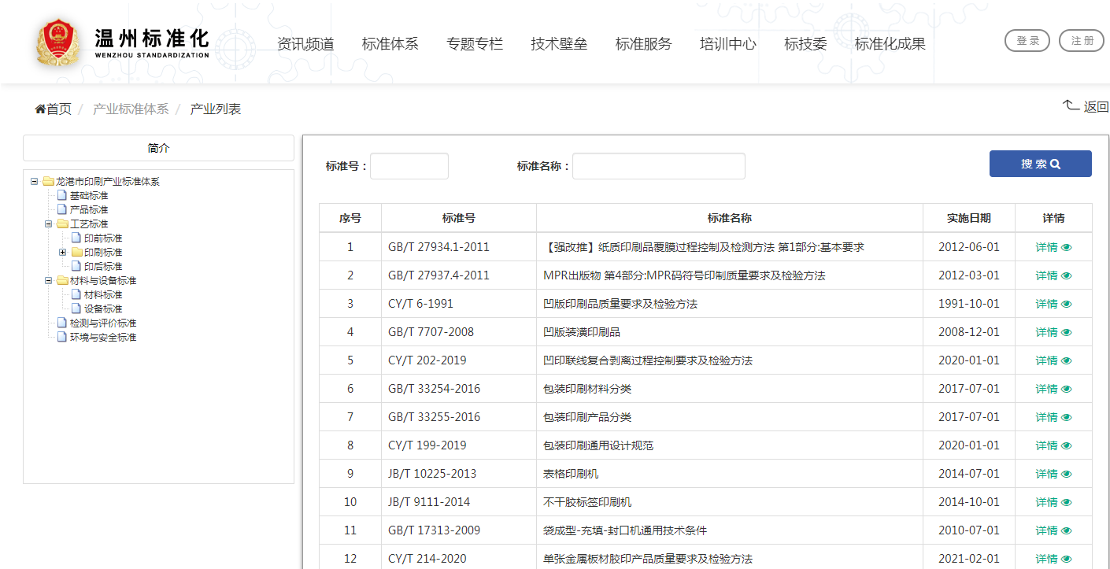Click the home icon in the breadcrumb
Image resolution: width=1110 pixels, height=569 pixels.
40,109
